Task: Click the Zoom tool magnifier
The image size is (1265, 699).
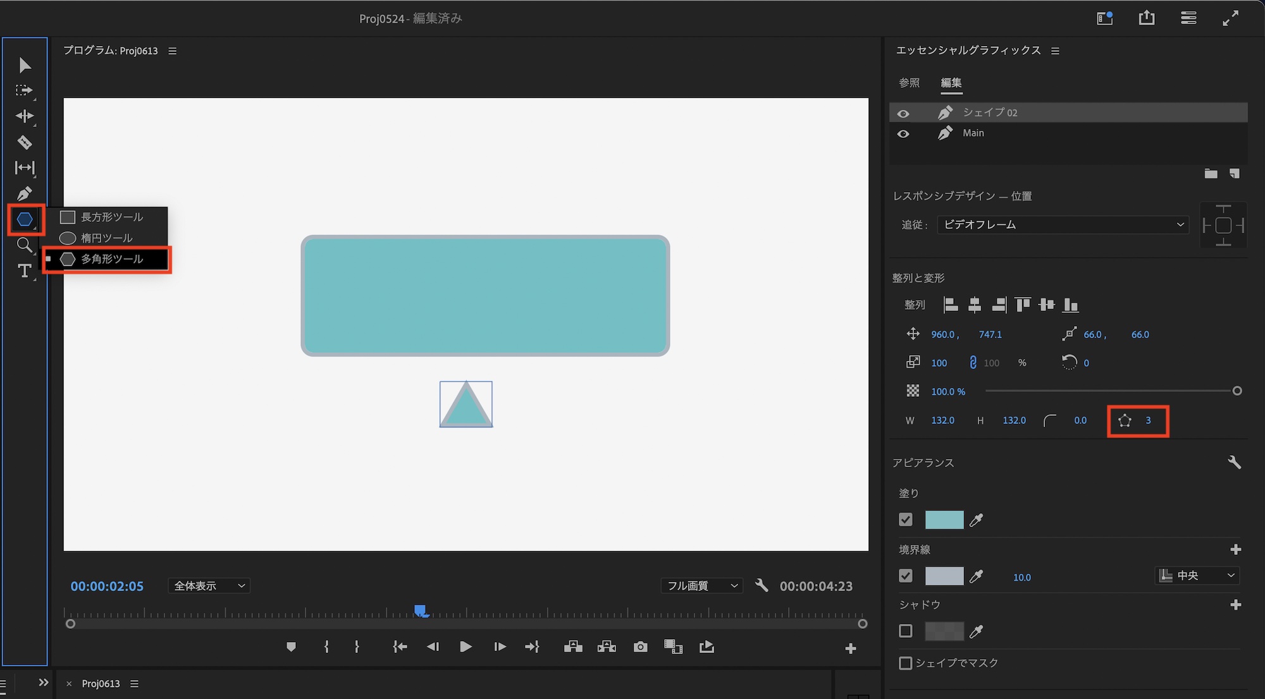Action: 25,245
